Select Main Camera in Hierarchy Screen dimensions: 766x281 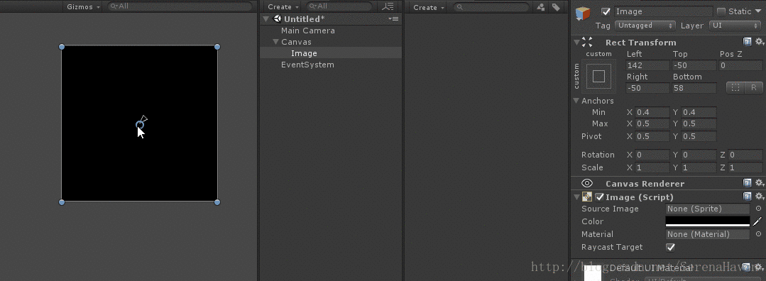308,31
